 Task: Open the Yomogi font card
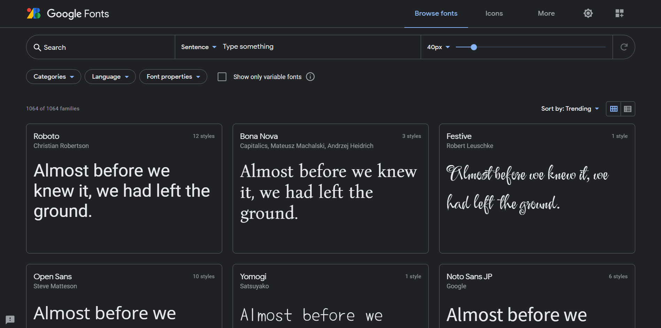[x=330, y=296]
